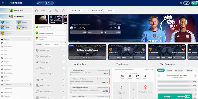
Task: Click the Kinghills logo
Action: (16, 3)
